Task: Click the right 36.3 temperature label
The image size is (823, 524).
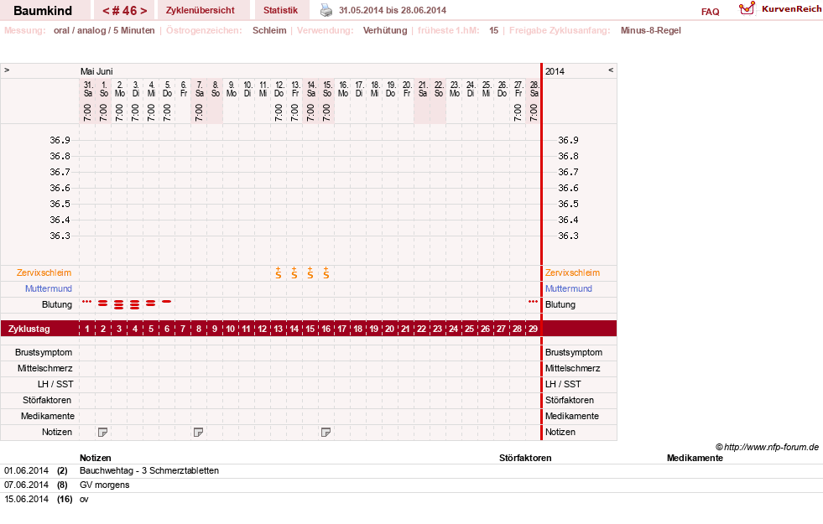Action: coord(569,236)
